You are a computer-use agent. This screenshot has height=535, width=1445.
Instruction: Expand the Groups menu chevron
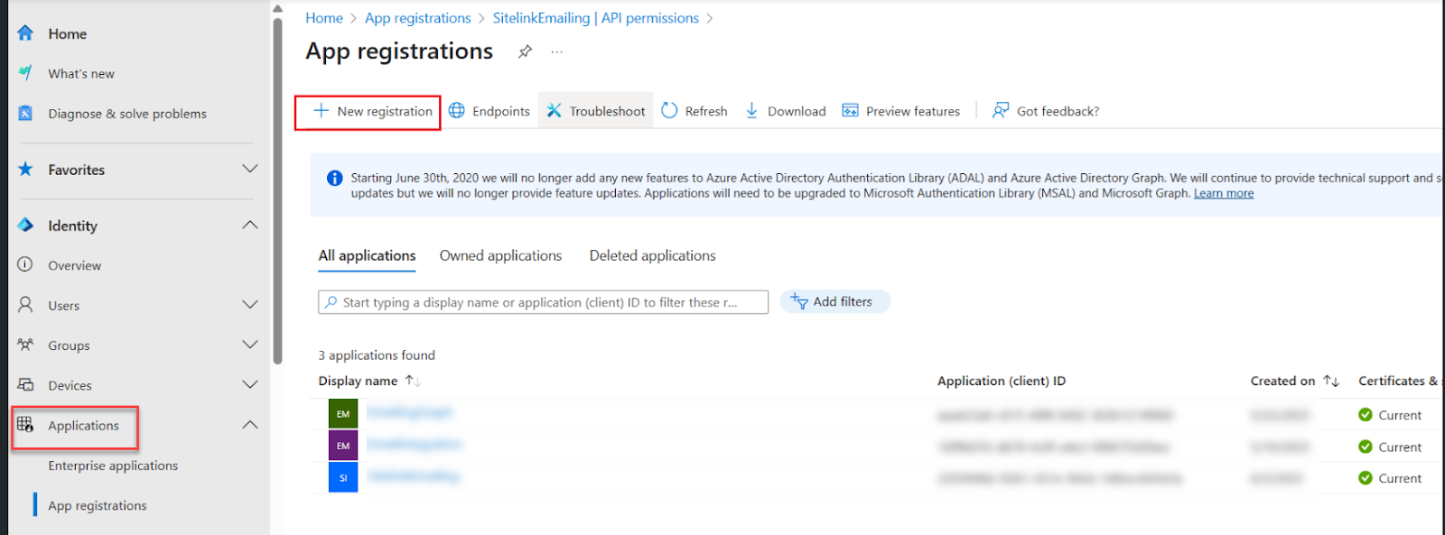(250, 345)
